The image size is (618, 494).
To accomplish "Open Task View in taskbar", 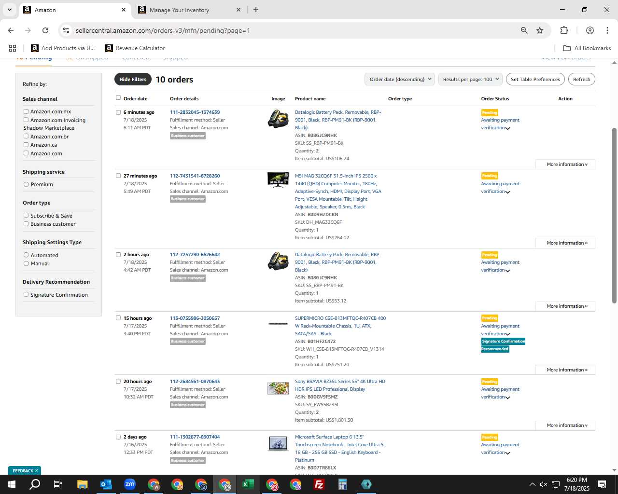I will click(58, 484).
